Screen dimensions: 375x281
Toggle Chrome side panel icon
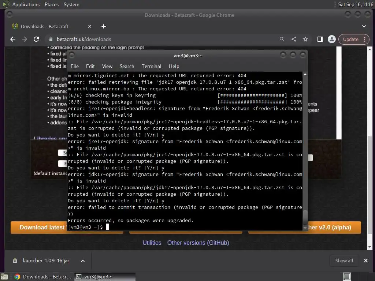coord(320,39)
